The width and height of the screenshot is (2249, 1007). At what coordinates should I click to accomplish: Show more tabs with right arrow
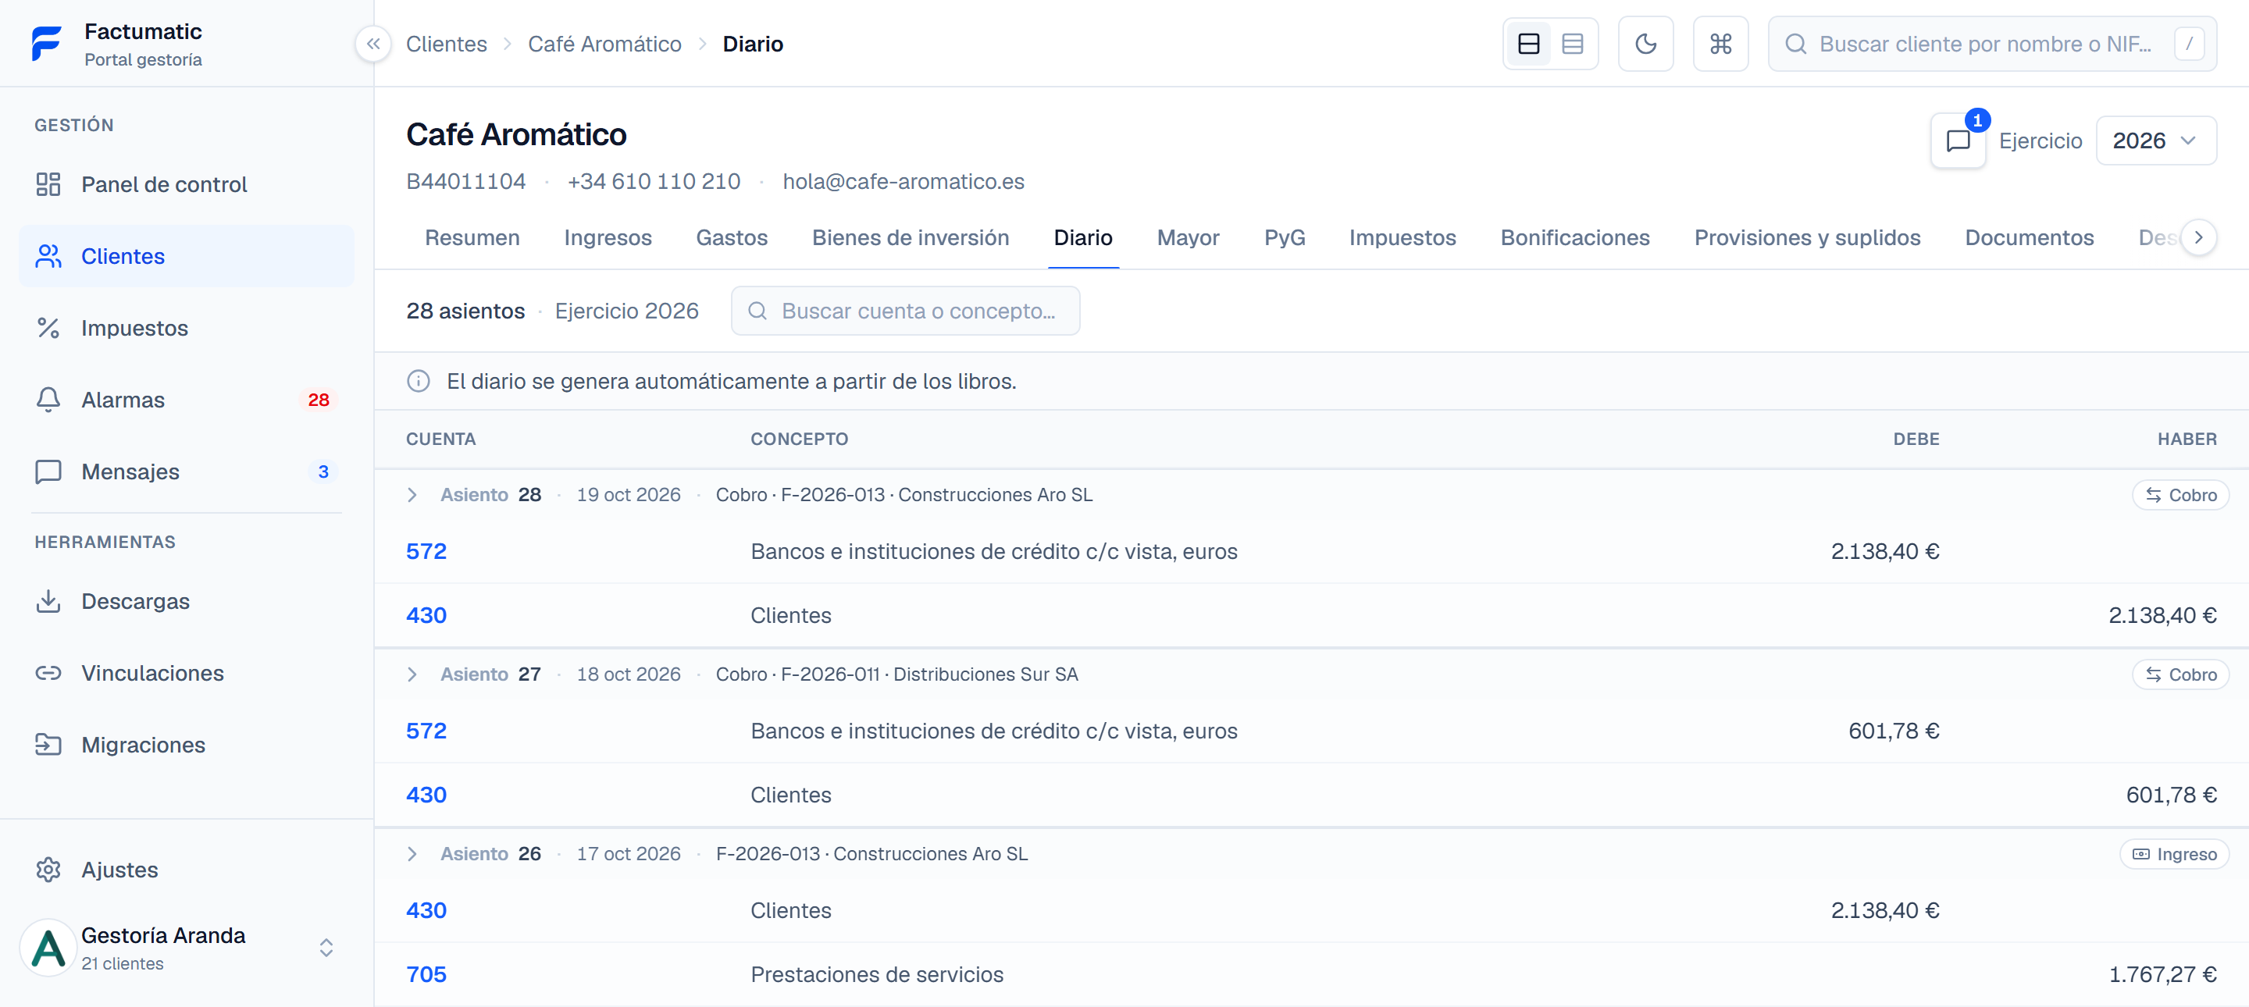coord(2198,237)
